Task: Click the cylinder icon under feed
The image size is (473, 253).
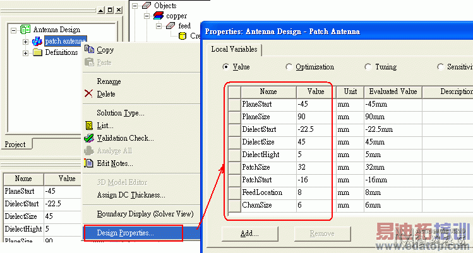Action: (x=183, y=36)
